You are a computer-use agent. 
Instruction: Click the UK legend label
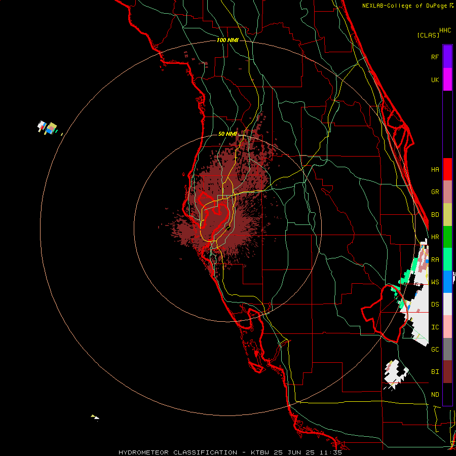435,80
